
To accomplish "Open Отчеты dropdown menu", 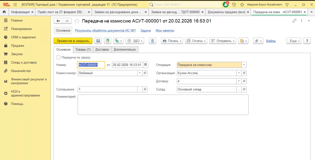I will click(x=196, y=41).
